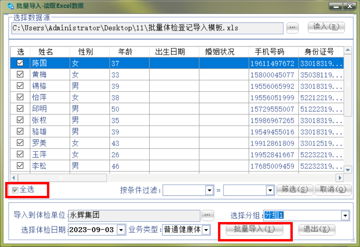Toggle checkbox for 罗美 row
The height and width of the screenshot is (247, 360).
pos(20,143)
